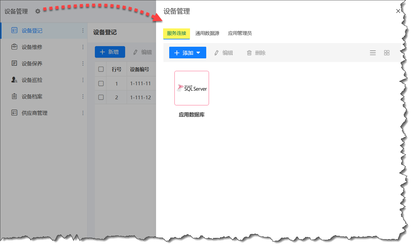Click the trash delete icon in the panel toolbar
Viewport: 414px width, 248px height.
(249, 53)
